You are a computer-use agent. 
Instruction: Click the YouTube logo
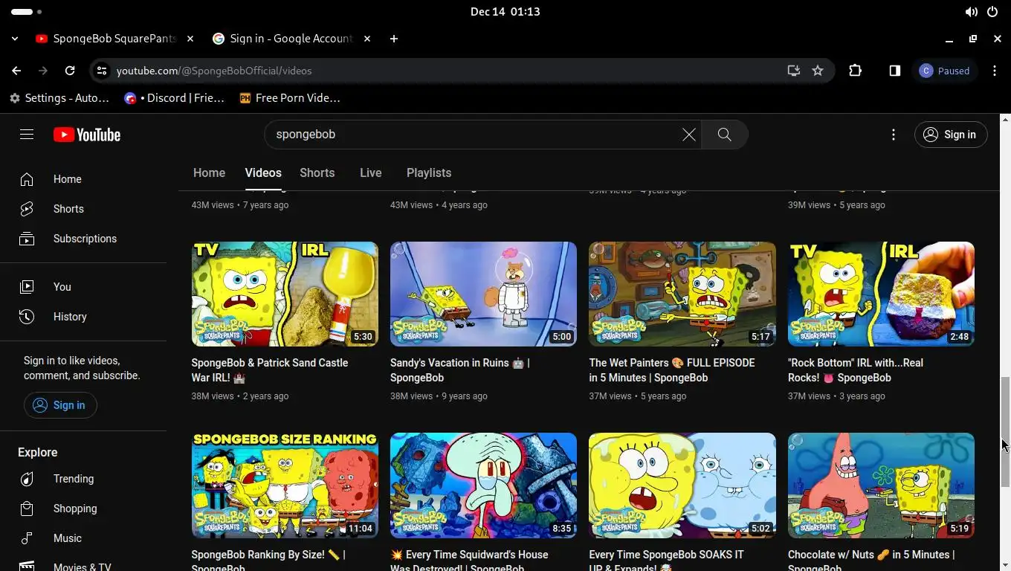pyautogui.click(x=87, y=135)
